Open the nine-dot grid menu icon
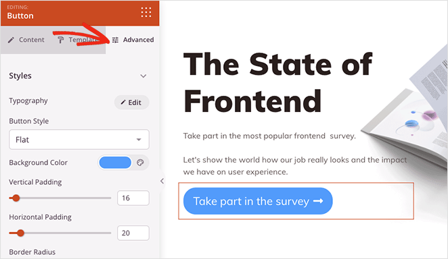Viewport: 448px width, 259px height. point(146,12)
